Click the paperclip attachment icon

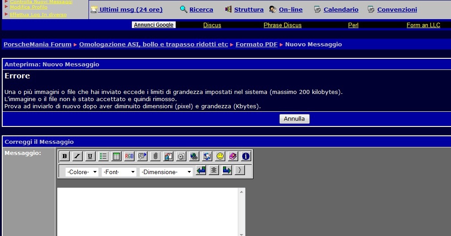[x=155, y=156]
